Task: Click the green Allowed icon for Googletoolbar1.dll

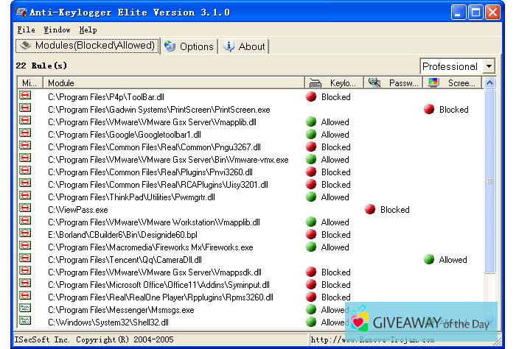Action: 310,135
